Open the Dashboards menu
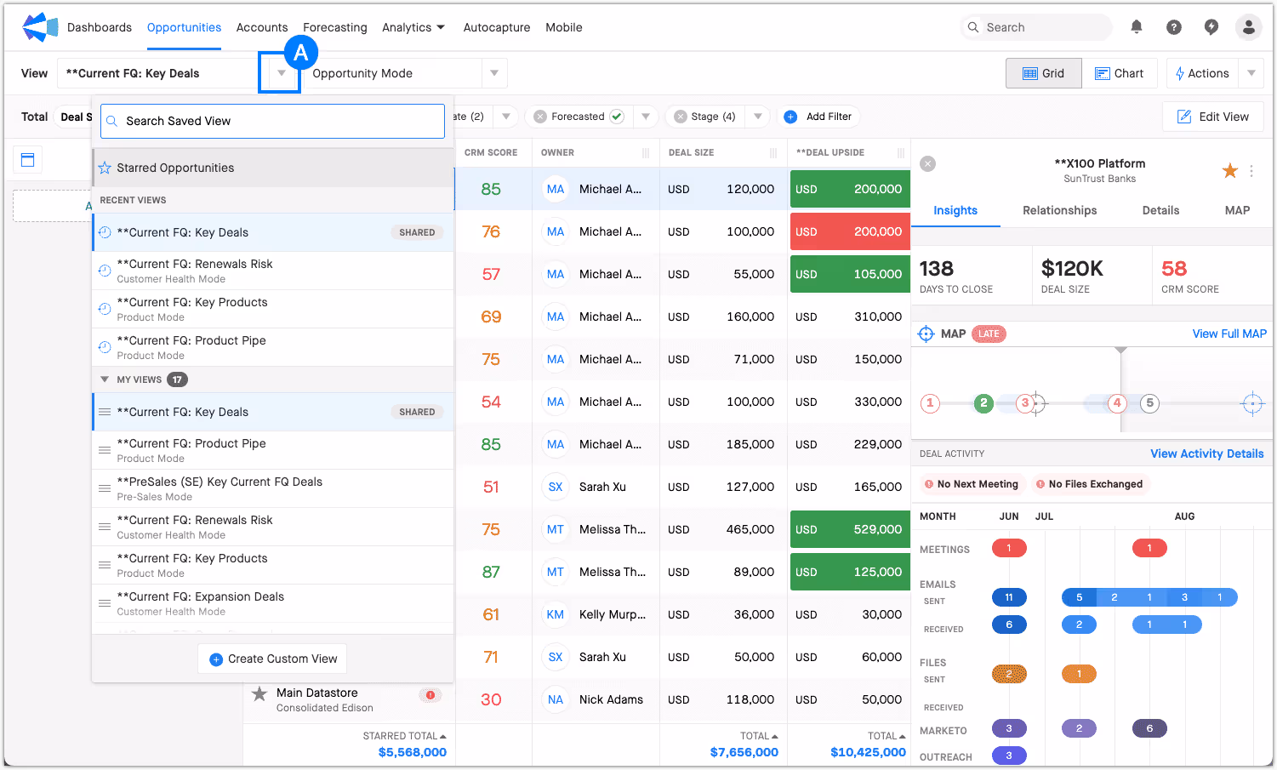1277x770 pixels. pyautogui.click(x=100, y=27)
